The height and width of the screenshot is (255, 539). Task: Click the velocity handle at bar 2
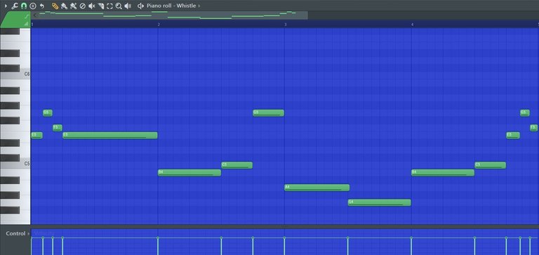coord(158,238)
